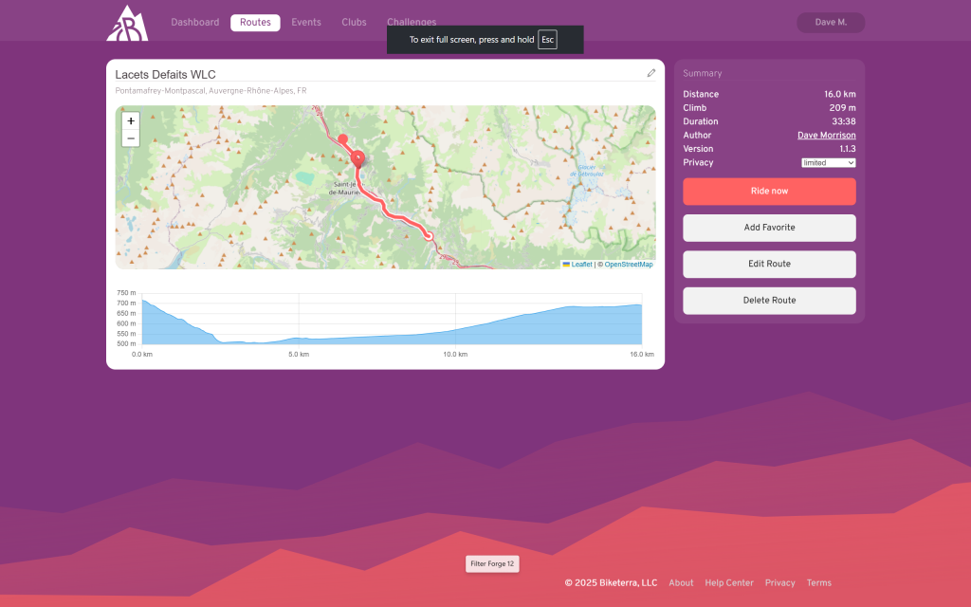971x607 pixels.
Task: Click the route end circle marker on map
Action: click(x=429, y=236)
